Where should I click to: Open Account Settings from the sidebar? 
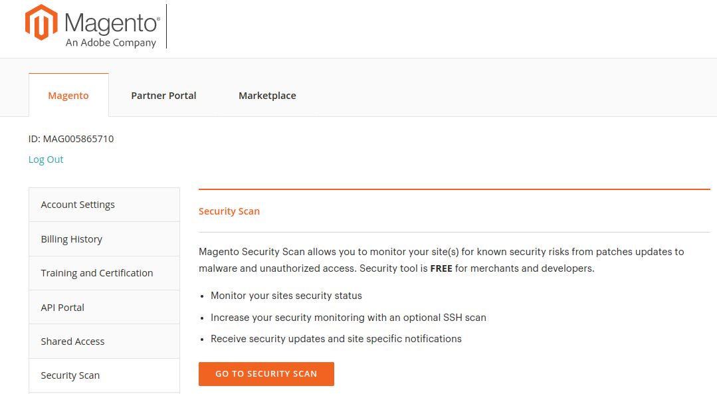(x=78, y=204)
